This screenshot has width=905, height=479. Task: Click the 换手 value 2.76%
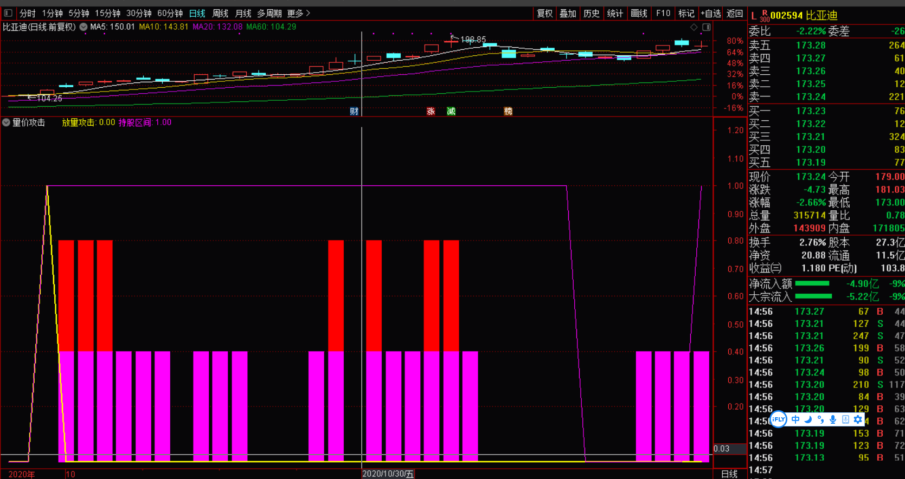(812, 242)
